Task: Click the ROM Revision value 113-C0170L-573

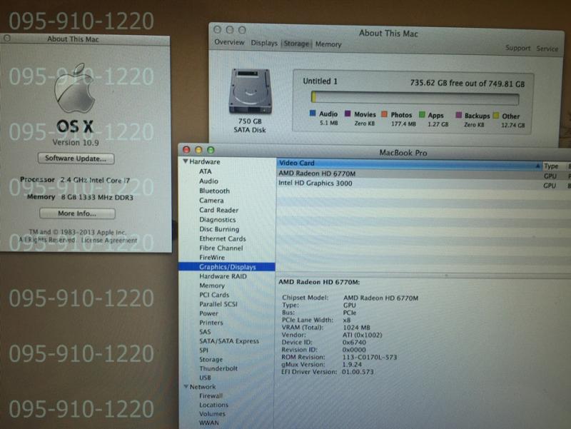Action: pyautogui.click(x=369, y=357)
